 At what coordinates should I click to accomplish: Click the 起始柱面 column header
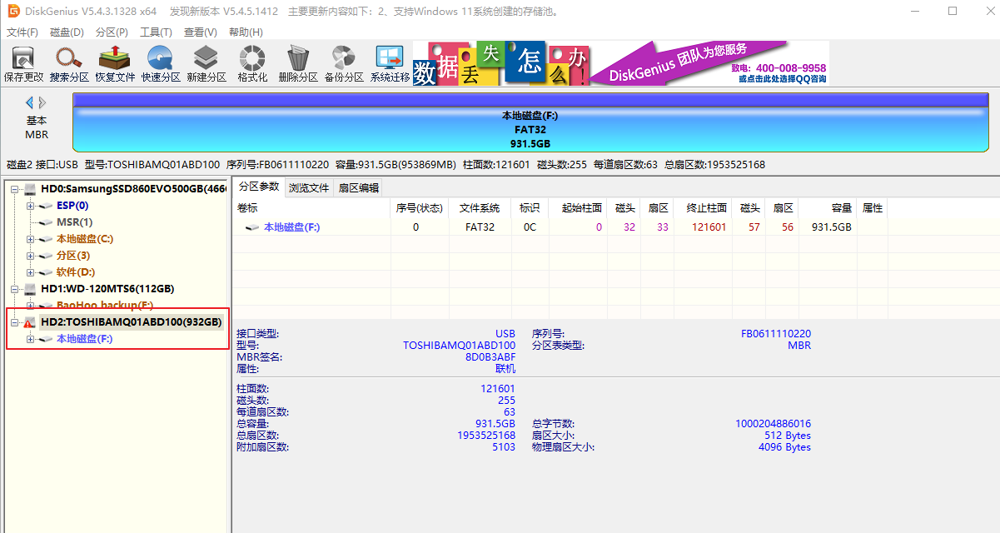[x=578, y=208]
